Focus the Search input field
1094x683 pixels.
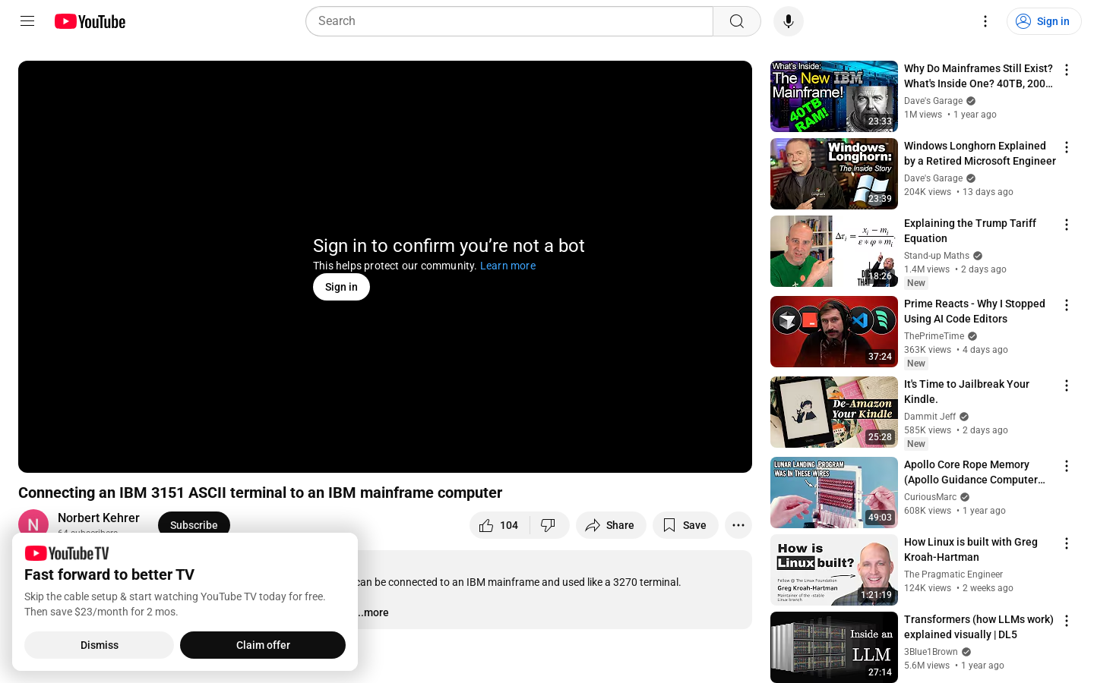[x=509, y=21]
